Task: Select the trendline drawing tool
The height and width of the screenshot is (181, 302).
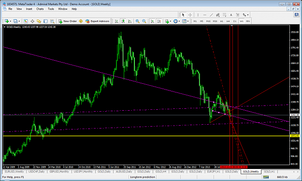Action: [x=211, y=15]
